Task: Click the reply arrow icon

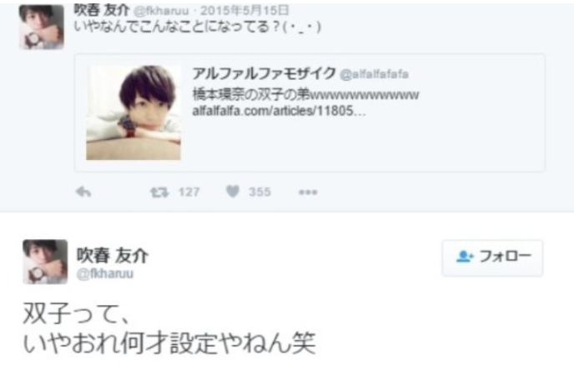Action: tap(83, 192)
